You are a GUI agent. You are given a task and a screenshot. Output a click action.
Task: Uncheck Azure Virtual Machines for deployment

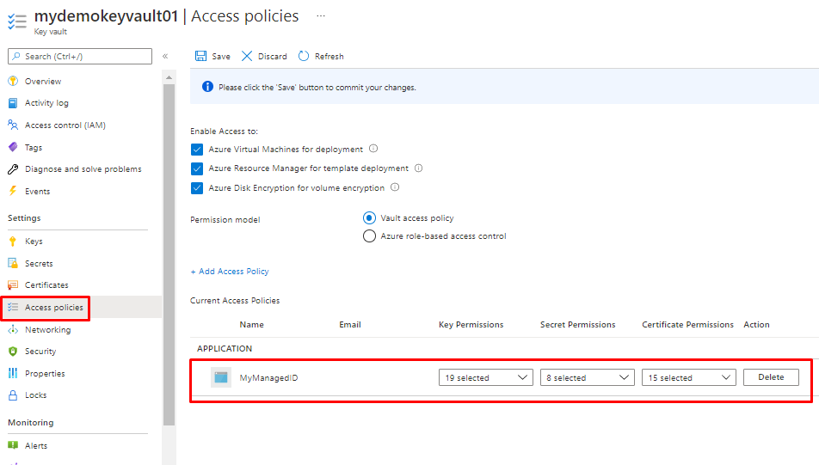pyautogui.click(x=197, y=150)
